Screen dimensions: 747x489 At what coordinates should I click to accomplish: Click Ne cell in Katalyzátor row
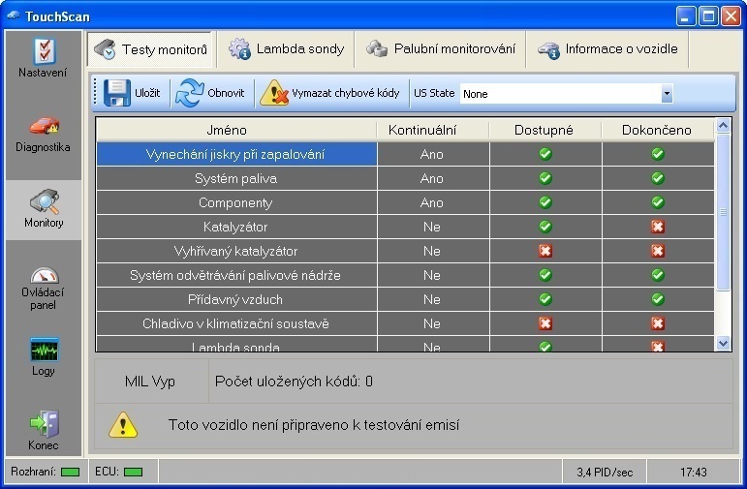[x=432, y=228]
